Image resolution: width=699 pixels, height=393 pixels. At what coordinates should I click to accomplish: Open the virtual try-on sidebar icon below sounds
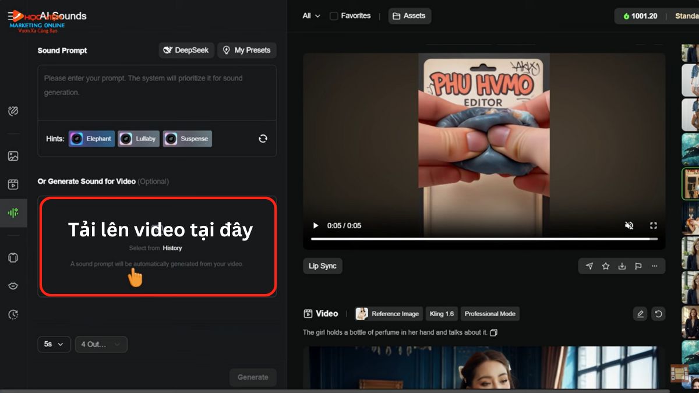coord(13,257)
